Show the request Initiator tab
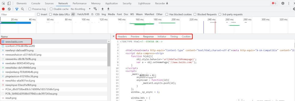This screenshot has height=101, width=295. tap(162, 36)
